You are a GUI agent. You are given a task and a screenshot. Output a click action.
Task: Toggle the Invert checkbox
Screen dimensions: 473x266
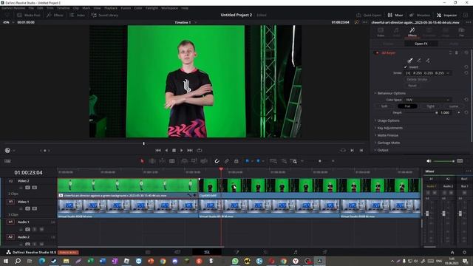[x=406, y=67]
